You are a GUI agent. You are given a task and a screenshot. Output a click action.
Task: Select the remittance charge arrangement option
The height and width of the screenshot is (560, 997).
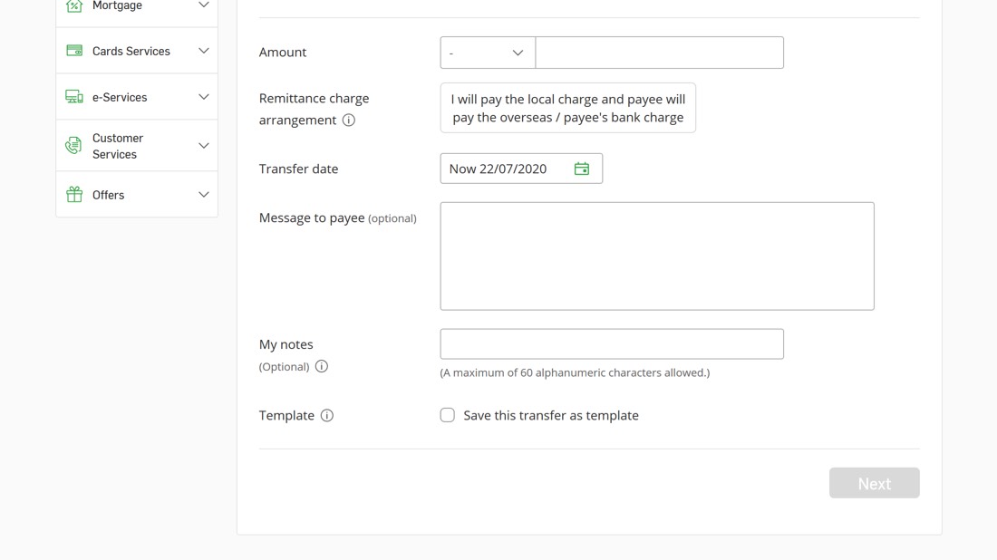point(568,108)
